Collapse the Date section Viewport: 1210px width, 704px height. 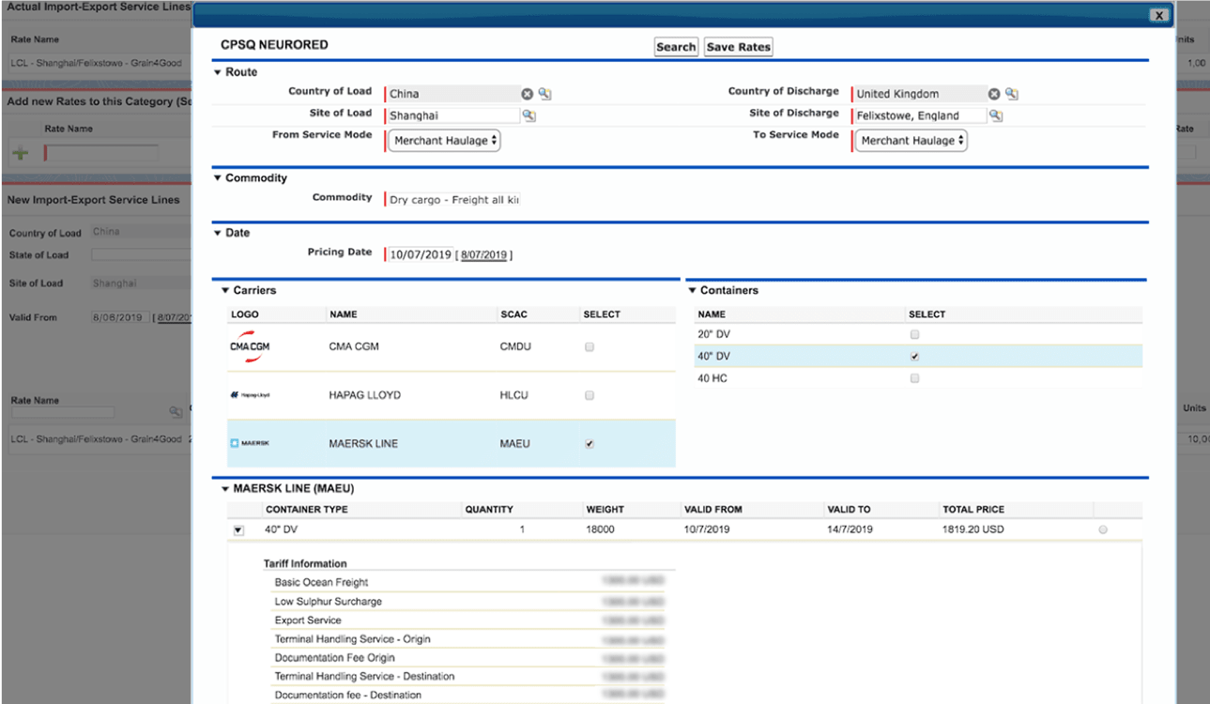[x=218, y=233]
